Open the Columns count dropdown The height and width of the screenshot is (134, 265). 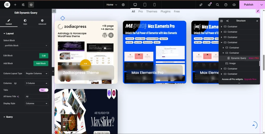[x=37, y=83]
